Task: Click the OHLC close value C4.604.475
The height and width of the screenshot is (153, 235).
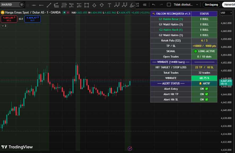Action: tap(124, 13)
